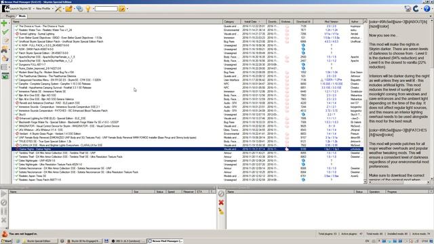Click the mod list vertical scrollbar

(x=365, y=102)
